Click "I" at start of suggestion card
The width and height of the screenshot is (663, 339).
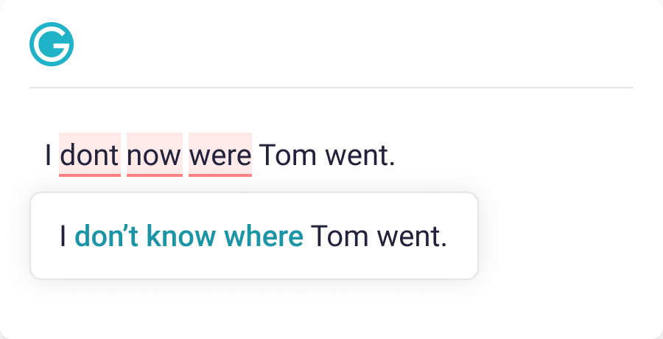63,237
